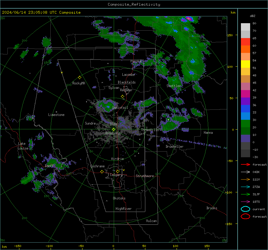Screen dimensions: 268x250
Task: Click the 80 dBZ light gray swatch
Action: (x=245, y=27)
